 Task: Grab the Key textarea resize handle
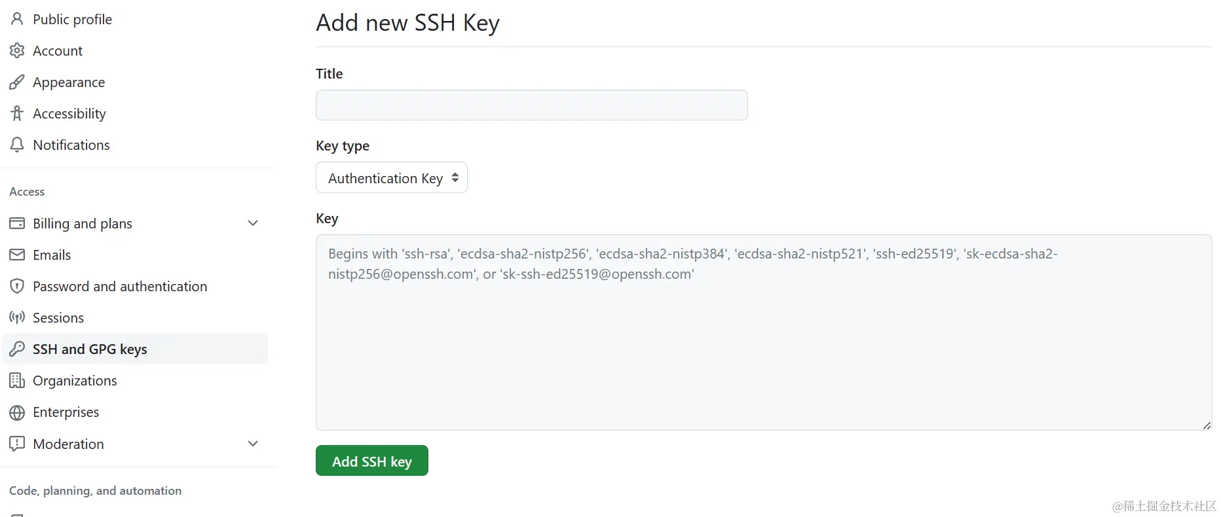pos(1207,425)
